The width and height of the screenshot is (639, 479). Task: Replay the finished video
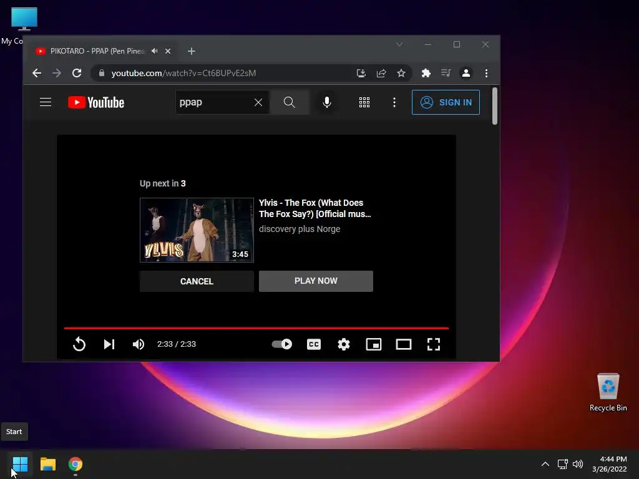[x=79, y=344]
